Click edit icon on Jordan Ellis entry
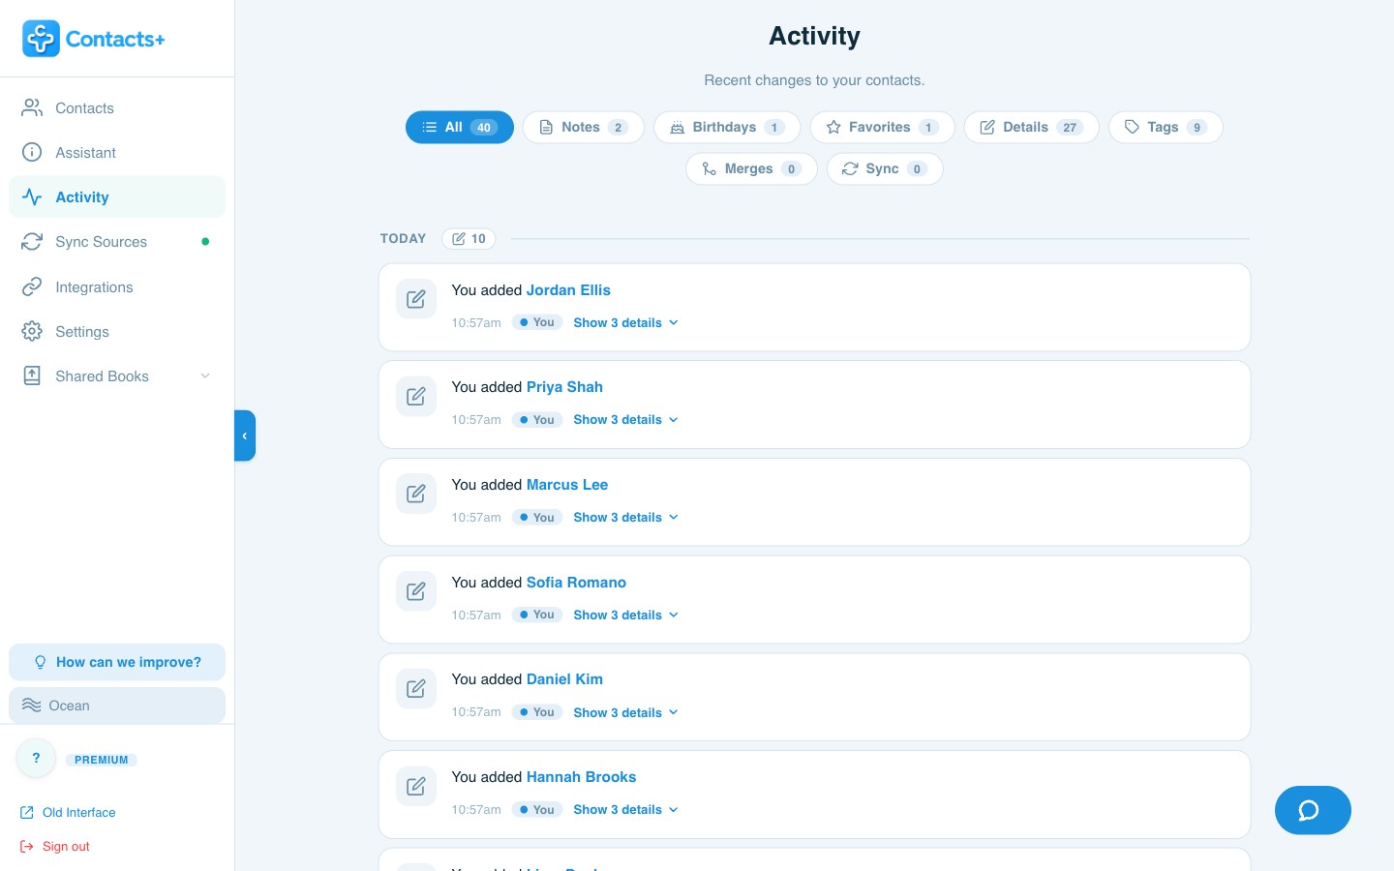 416,299
